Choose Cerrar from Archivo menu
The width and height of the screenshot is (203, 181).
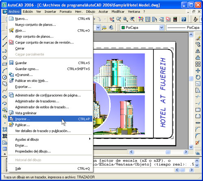tap(50, 48)
